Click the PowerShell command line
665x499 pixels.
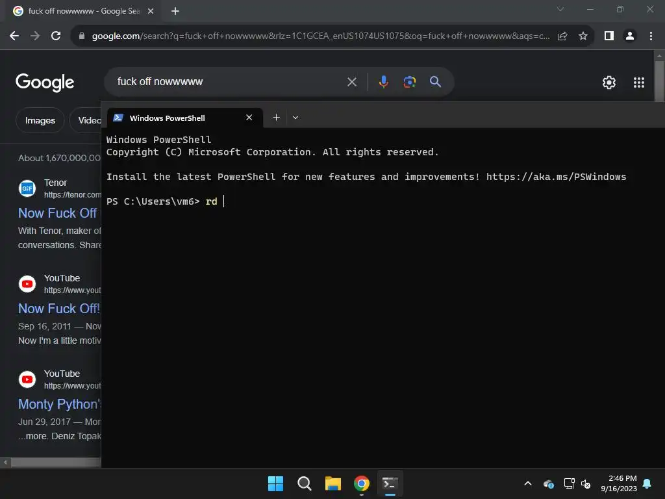166,201
